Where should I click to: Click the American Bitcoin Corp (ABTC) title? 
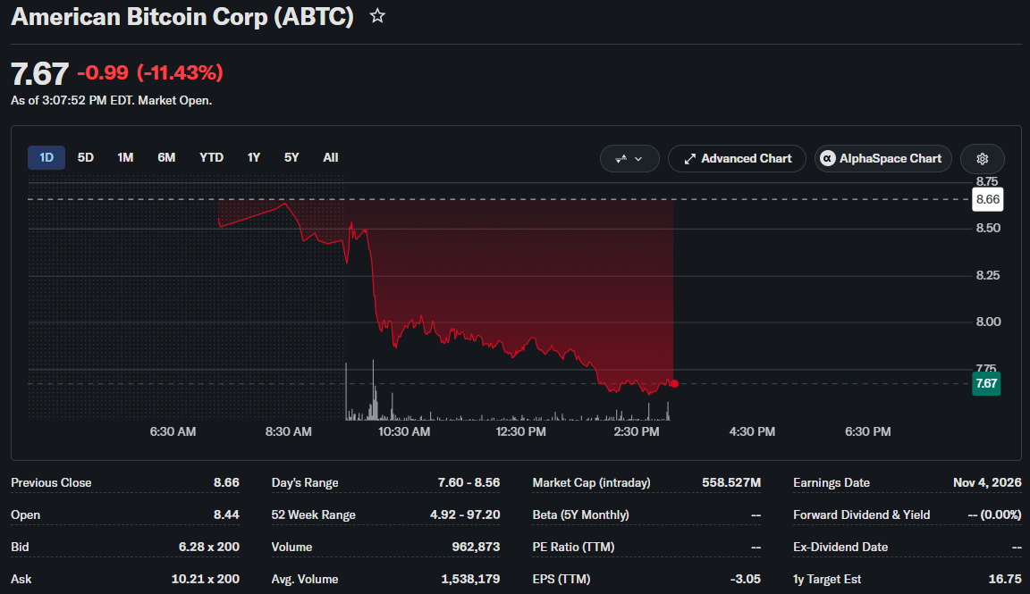(x=182, y=16)
